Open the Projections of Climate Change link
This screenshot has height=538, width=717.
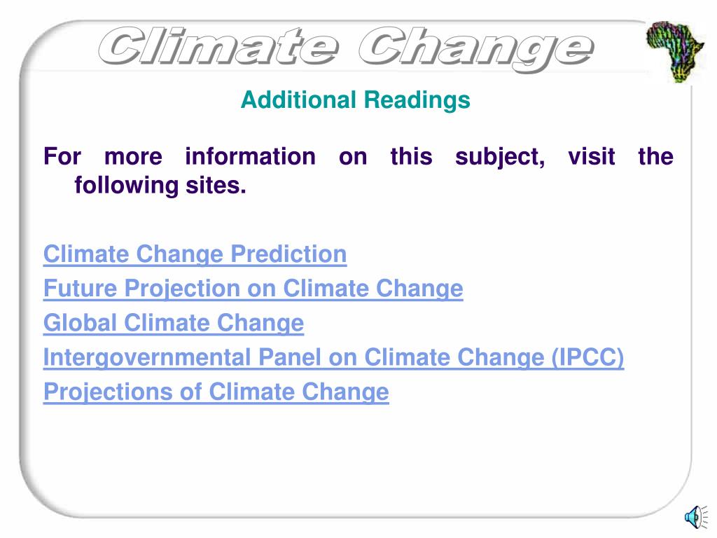pos(216,392)
